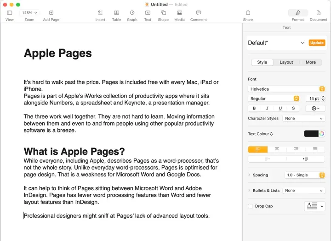Open the 1.0 - Single spacing dropdown
This screenshot has height=241, width=331.
coord(305,175)
